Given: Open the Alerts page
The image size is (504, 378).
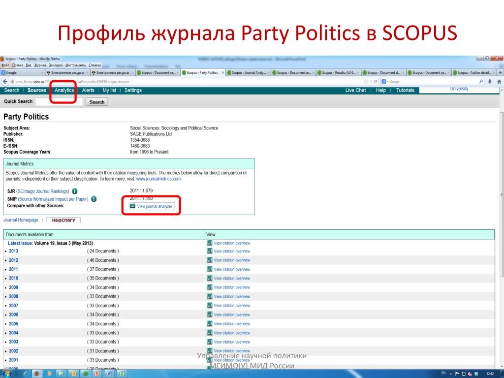Looking at the screenshot, I should [x=88, y=91].
